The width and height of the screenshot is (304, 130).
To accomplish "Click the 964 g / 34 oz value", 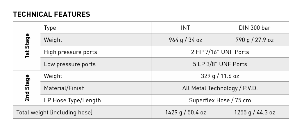I will click(x=185, y=40).
